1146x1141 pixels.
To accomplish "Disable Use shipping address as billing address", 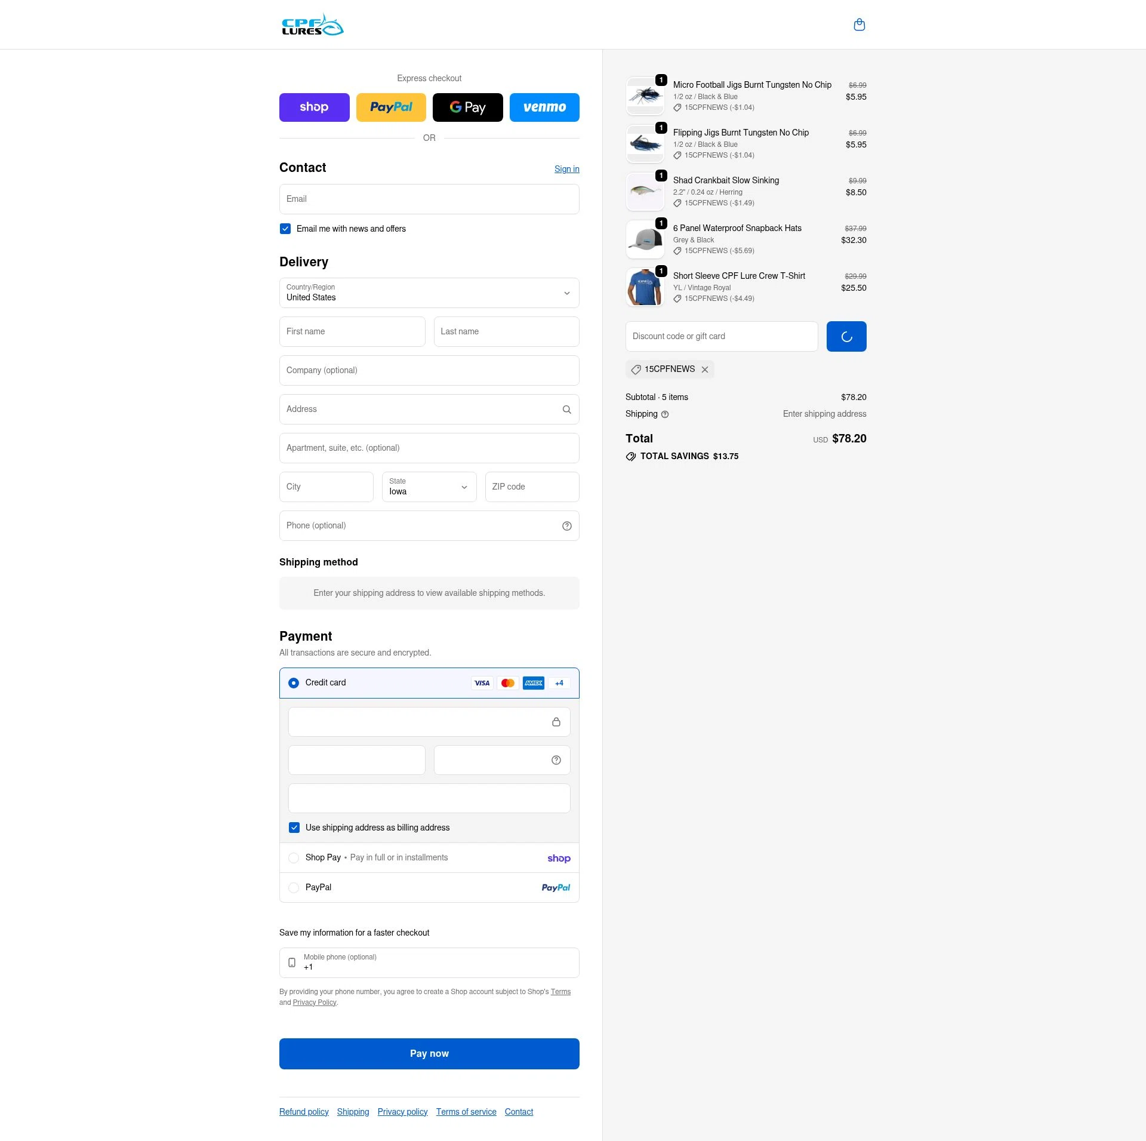I will point(294,828).
